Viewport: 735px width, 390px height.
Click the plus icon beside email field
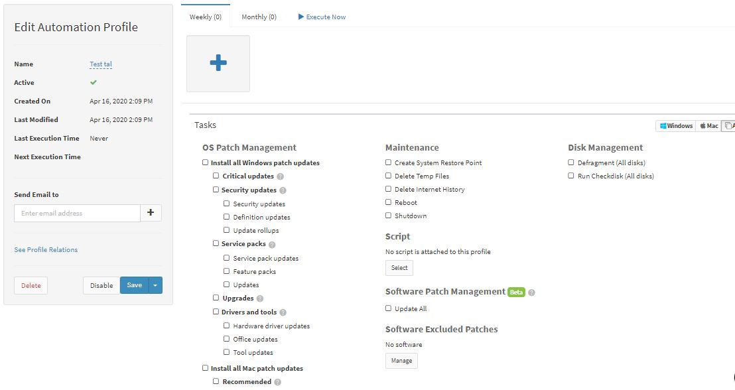(151, 213)
